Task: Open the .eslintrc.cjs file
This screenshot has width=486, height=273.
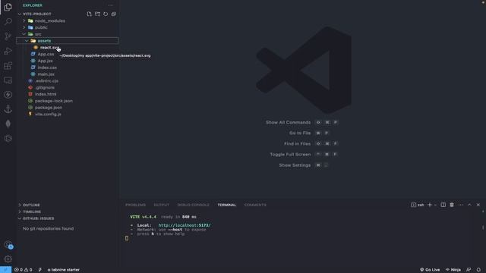Action: click(46, 81)
